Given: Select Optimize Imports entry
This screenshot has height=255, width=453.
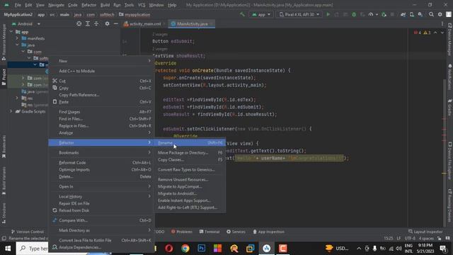Looking at the screenshot, I should pos(102,170).
